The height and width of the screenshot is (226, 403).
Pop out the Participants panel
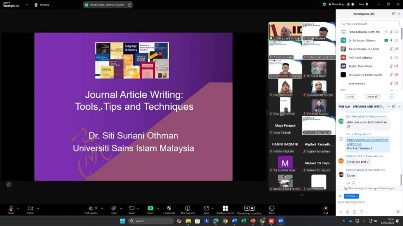[x=393, y=14]
